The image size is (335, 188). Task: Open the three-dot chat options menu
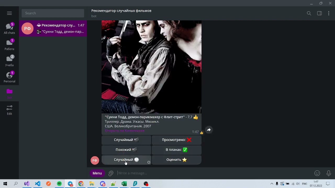coord(329,13)
